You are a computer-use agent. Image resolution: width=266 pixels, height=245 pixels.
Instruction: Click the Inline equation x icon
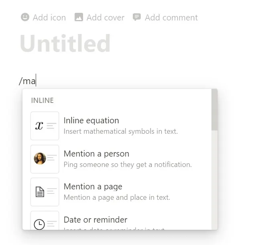[39, 126]
